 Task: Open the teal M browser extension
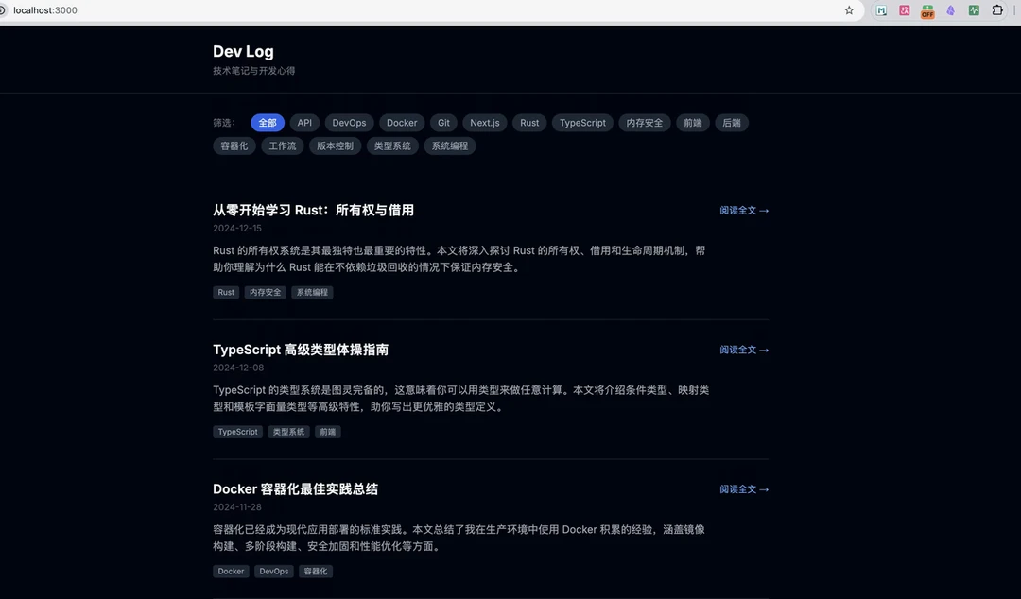coord(881,10)
